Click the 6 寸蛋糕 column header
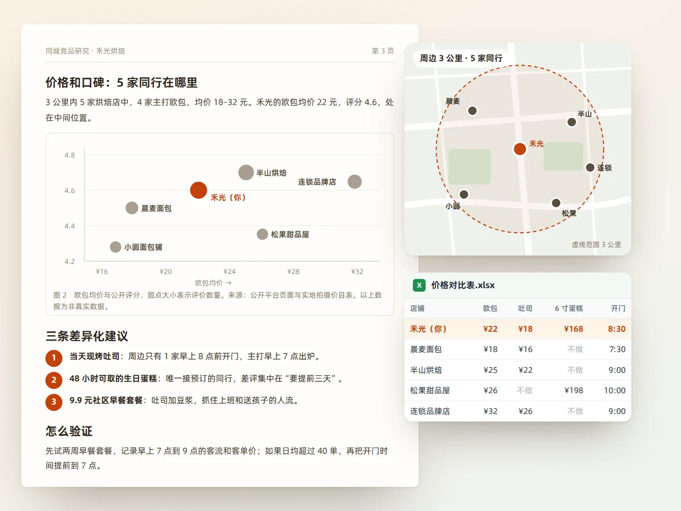681x511 pixels. (x=569, y=308)
